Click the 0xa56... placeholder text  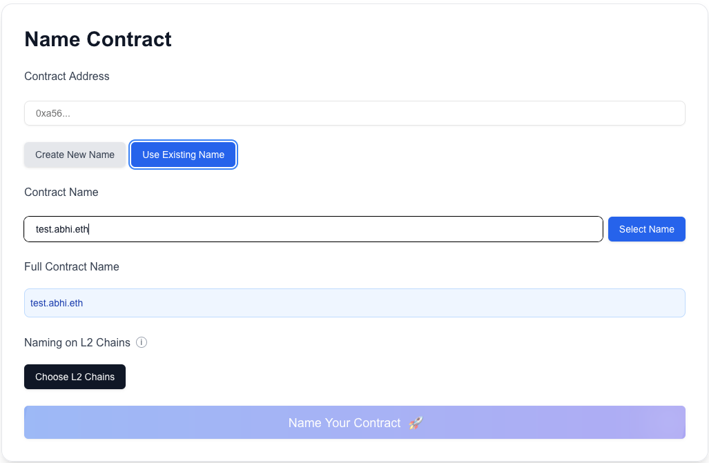point(53,113)
